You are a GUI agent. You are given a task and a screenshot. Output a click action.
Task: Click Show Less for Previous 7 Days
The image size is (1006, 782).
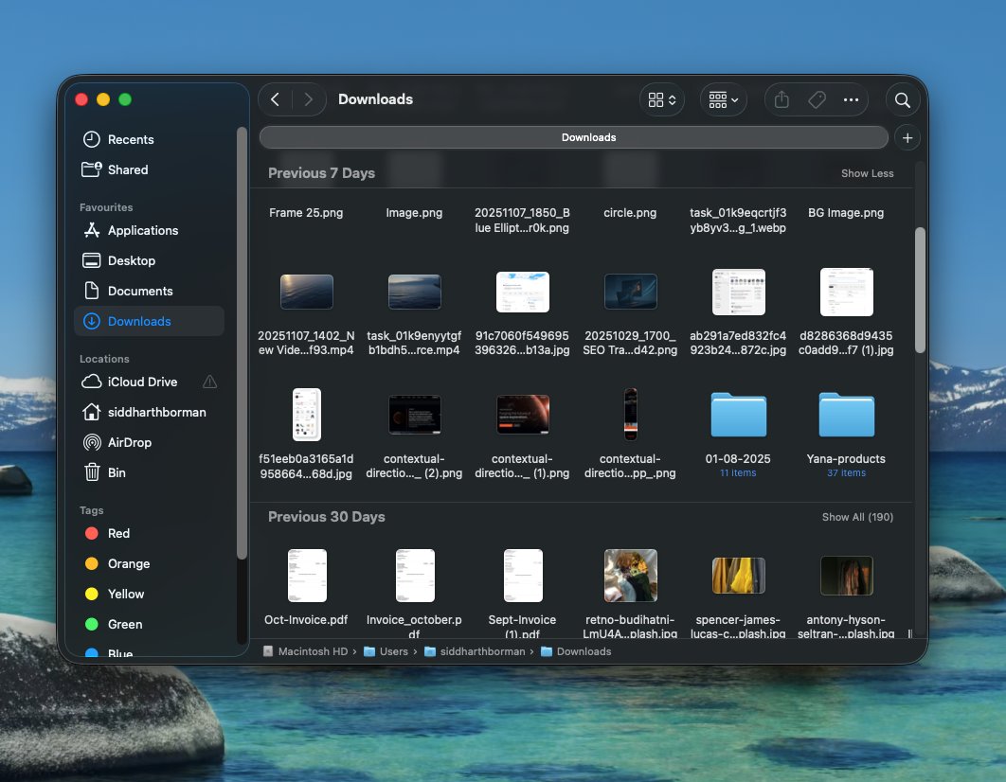tap(867, 173)
